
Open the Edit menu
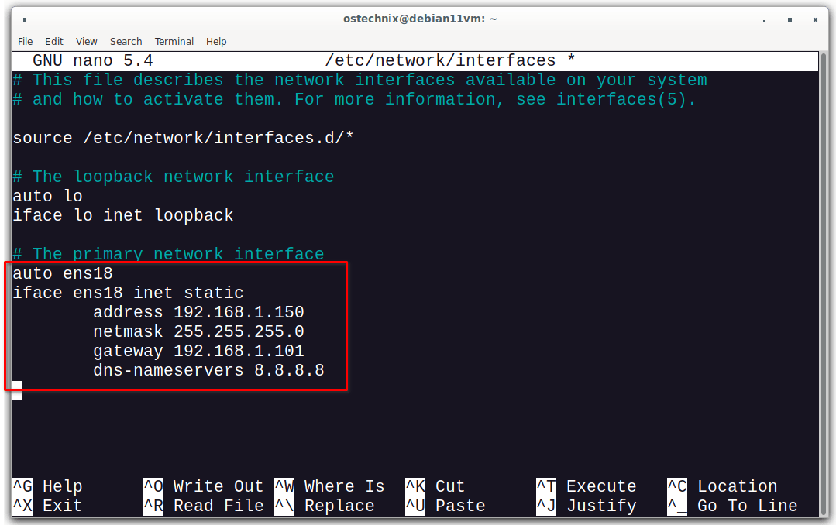click(x=54, y=42)
